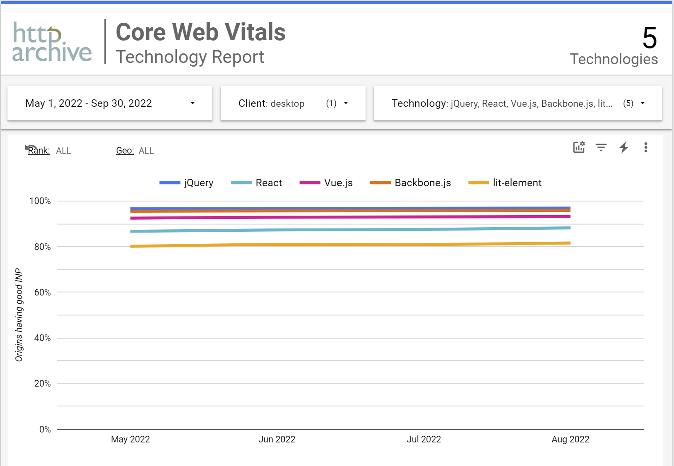Open the three-dot more options menu

(645, 147)
